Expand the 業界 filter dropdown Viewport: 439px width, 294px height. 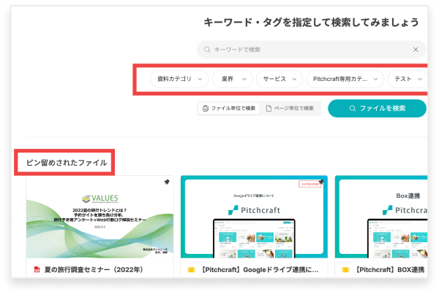(233, 79)
